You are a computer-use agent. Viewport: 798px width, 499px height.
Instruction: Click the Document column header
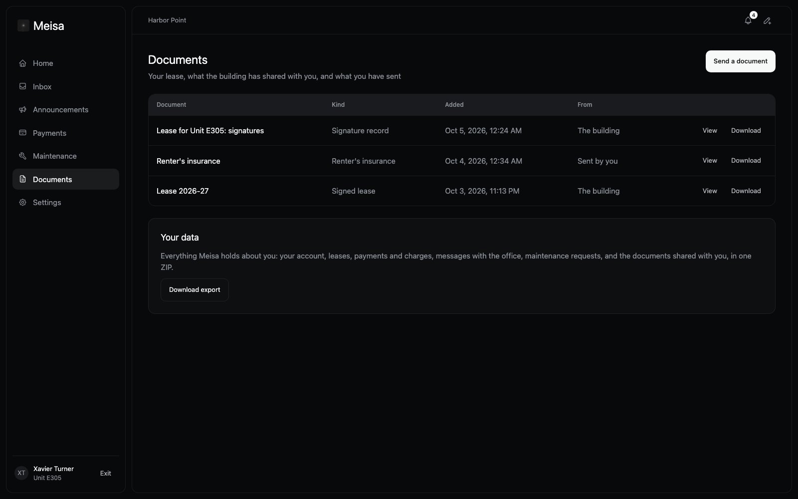[x=171, y=105]
